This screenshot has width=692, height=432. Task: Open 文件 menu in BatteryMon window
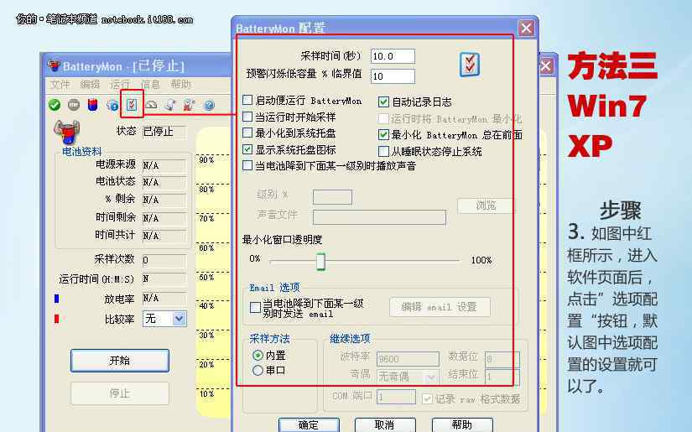click(x=60, y=84)
